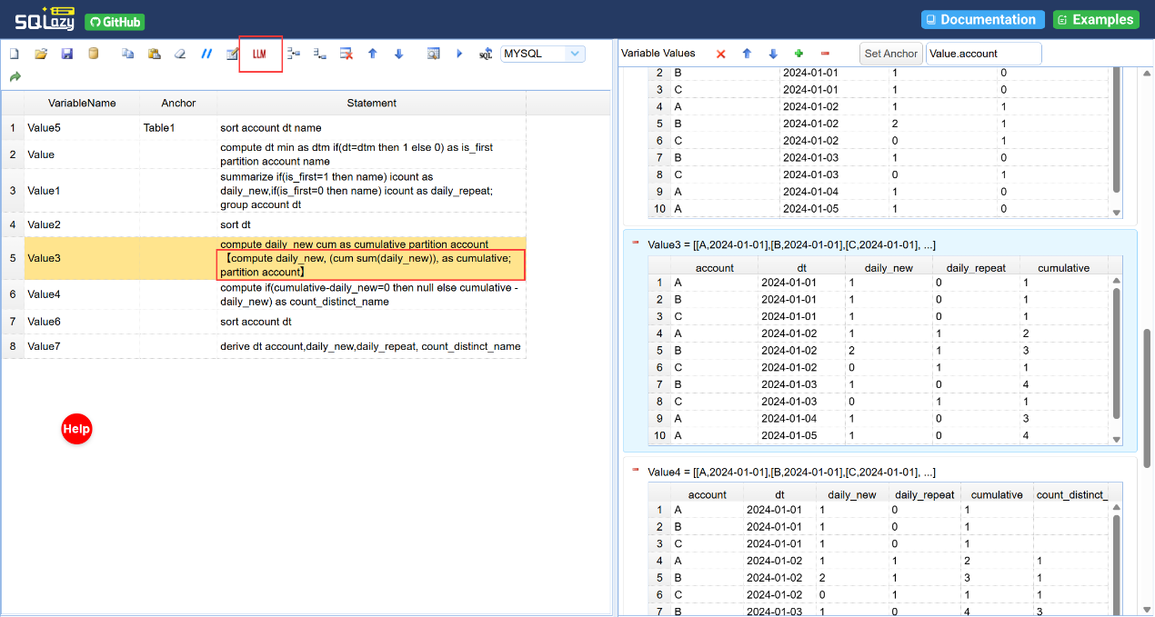The image size is (1155, 617).
Task: Click the LLM toolbar button
Action: coord(260,54)
